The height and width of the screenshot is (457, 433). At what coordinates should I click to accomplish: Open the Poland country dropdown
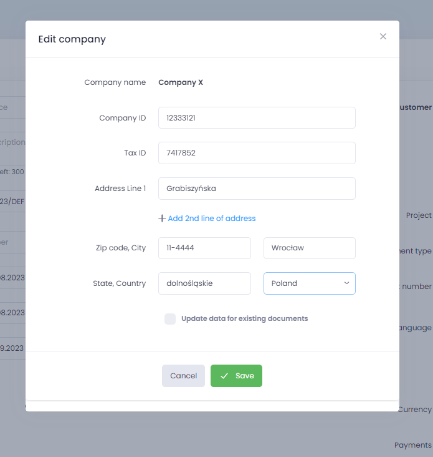[310, 283]
